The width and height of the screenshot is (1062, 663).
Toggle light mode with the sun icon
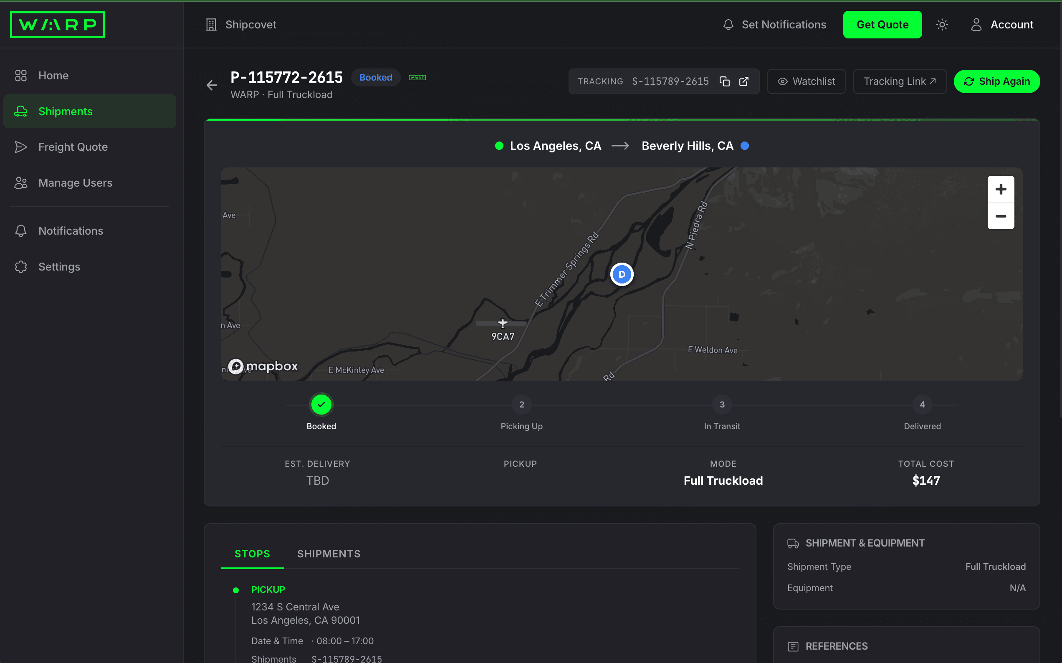tap(942, 25)
